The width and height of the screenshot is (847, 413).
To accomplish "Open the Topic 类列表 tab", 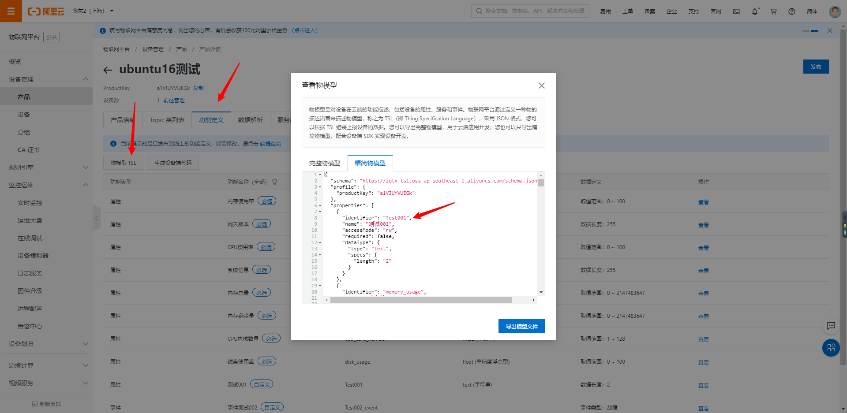I will (x=167, y=119).
